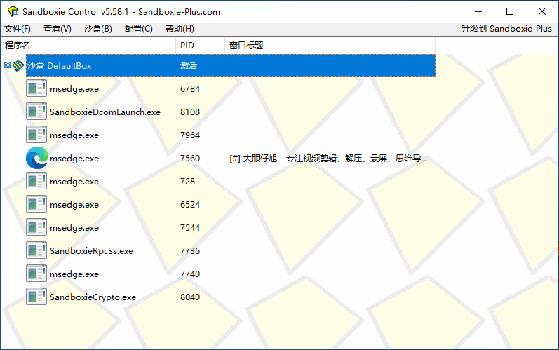This screenshot has height=350, width=559.
Task: Select the SandboxieRpcSs.exe process name
Action: point(91,251)
